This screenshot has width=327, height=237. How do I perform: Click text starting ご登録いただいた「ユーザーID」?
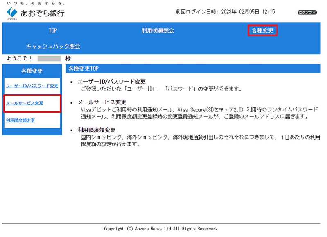161,89
